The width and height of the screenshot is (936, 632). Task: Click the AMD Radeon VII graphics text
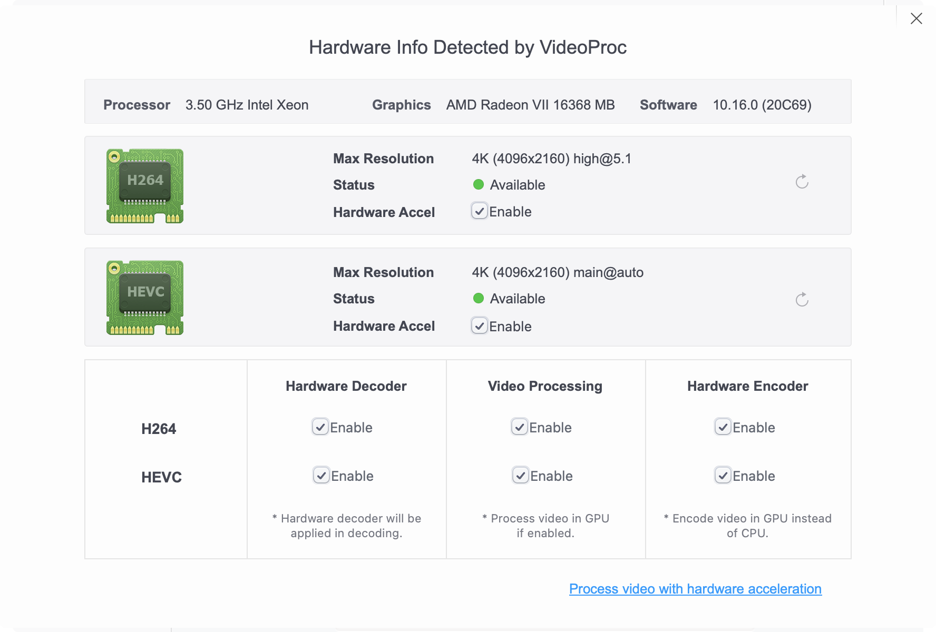pos(530,105)
